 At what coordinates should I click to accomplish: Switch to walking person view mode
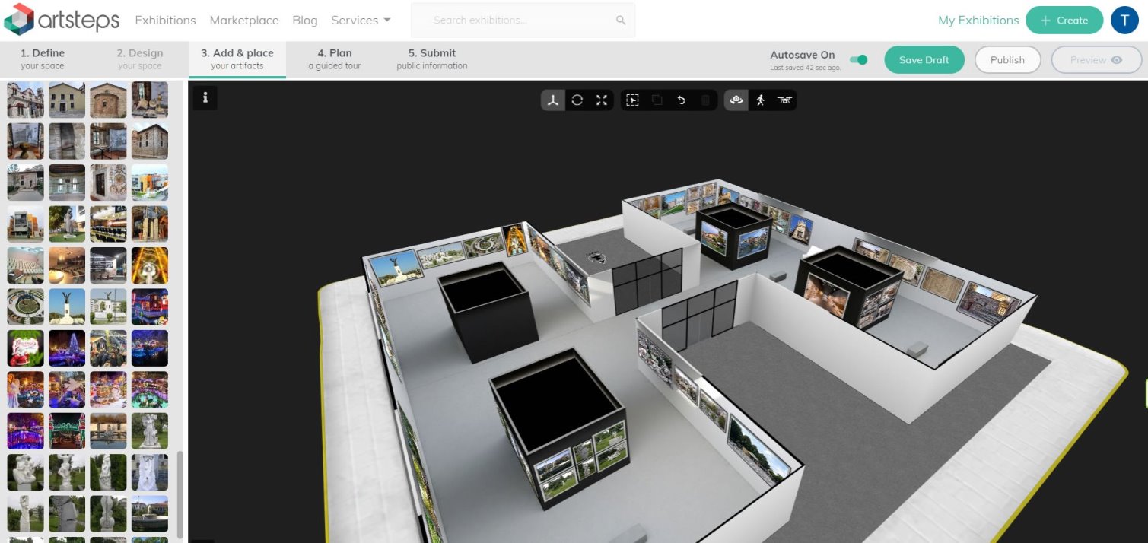(x=760, y=100)
